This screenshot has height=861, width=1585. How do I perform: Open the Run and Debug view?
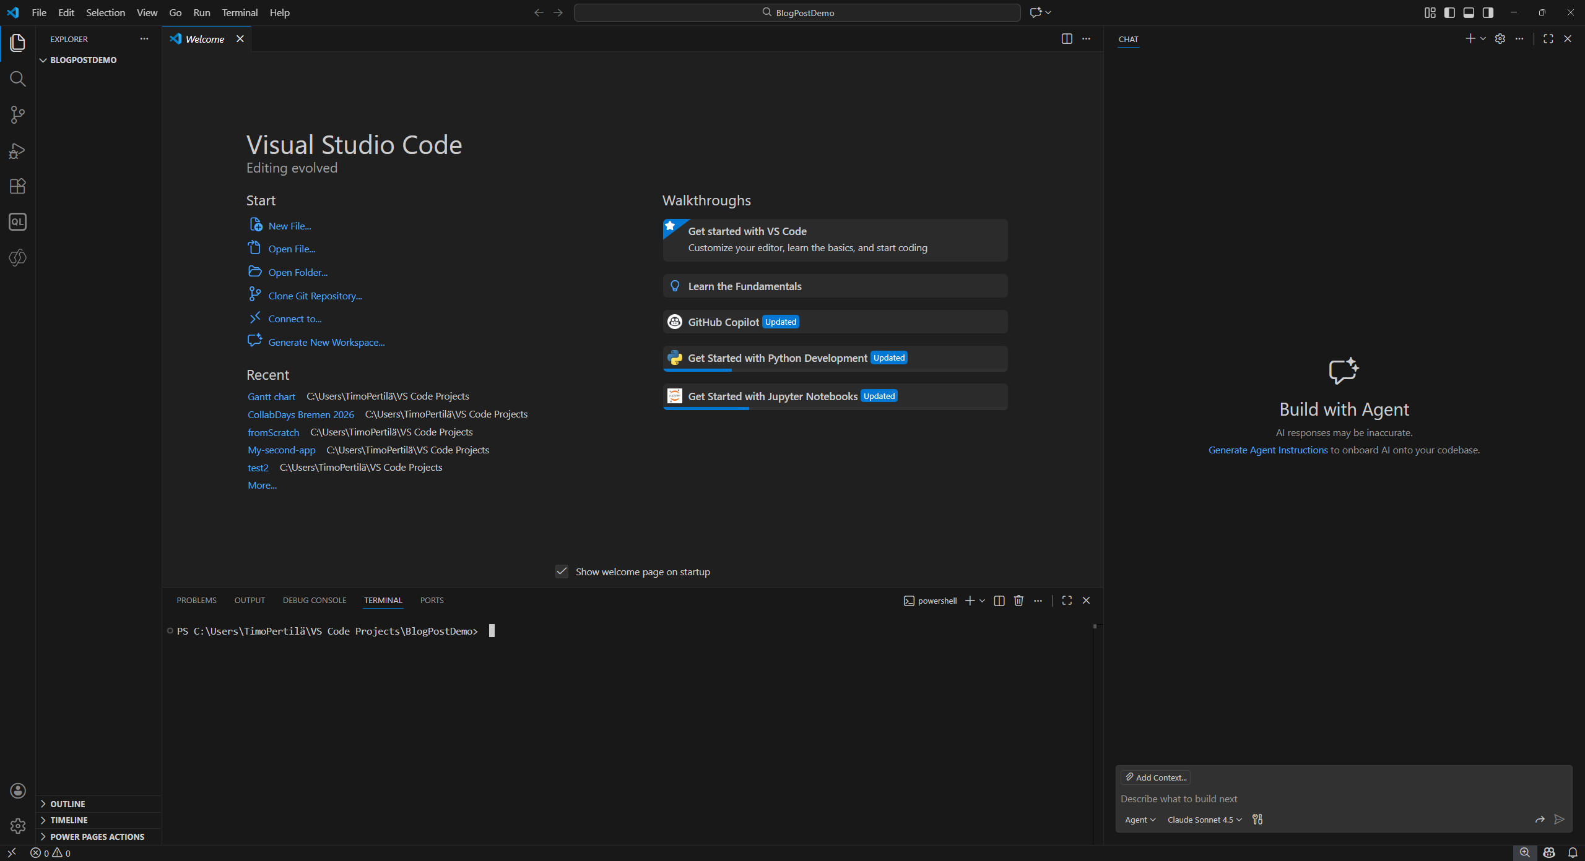[17, 151]
